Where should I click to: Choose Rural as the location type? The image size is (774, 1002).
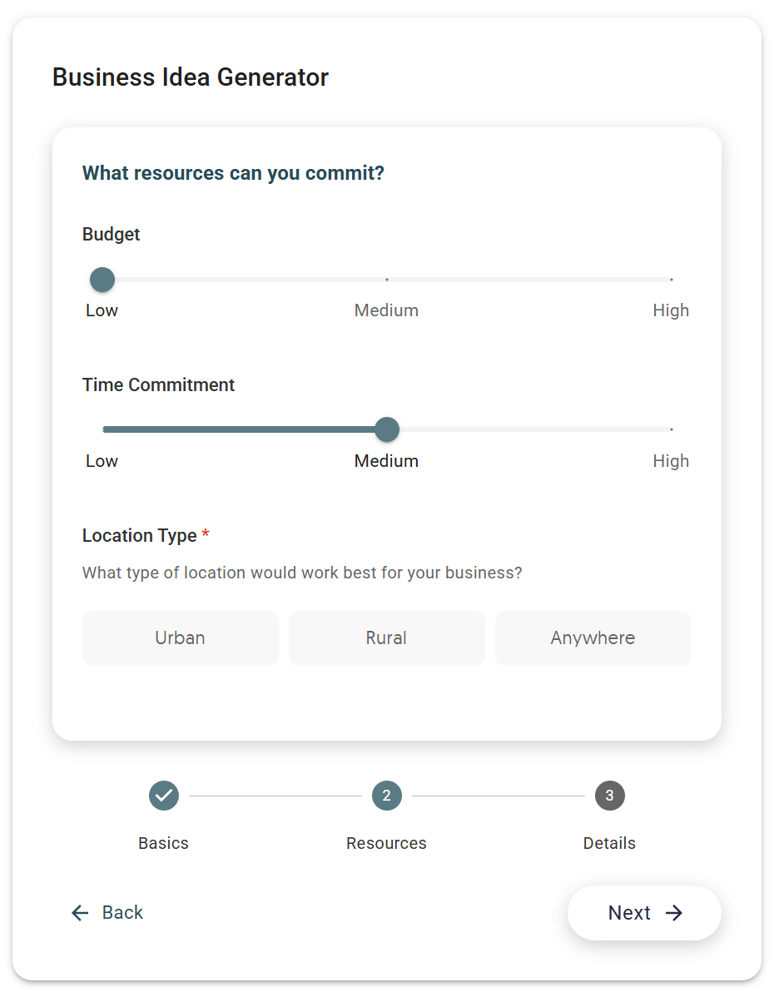(387, 638)
